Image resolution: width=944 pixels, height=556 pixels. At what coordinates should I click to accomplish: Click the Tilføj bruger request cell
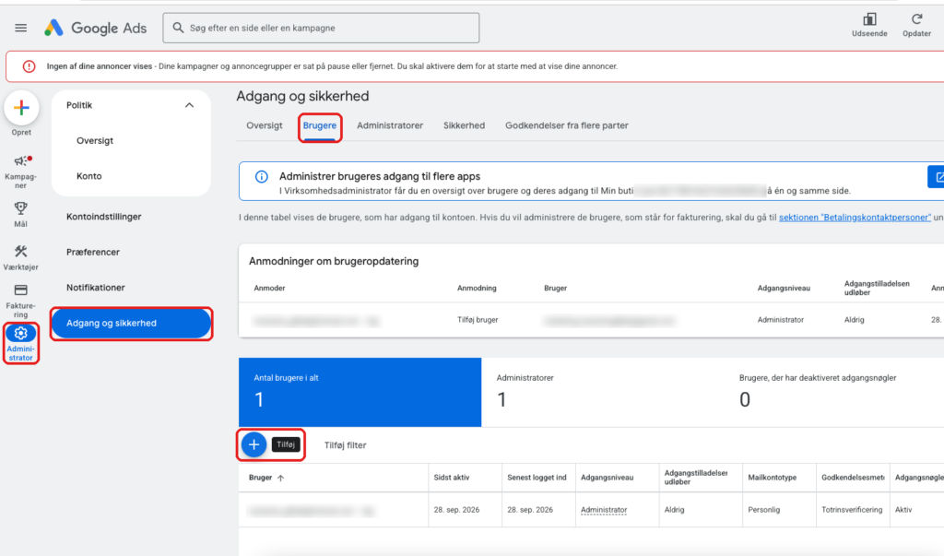click(478, 320)
